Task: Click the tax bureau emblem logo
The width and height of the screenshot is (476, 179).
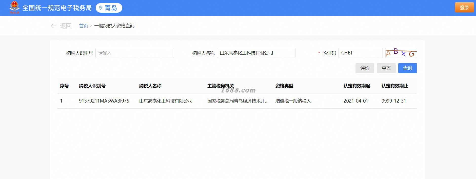Action: (x=14, y=8)
